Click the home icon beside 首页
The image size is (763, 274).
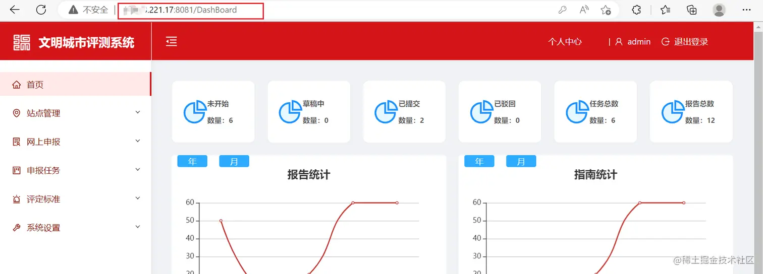(17, 85)
